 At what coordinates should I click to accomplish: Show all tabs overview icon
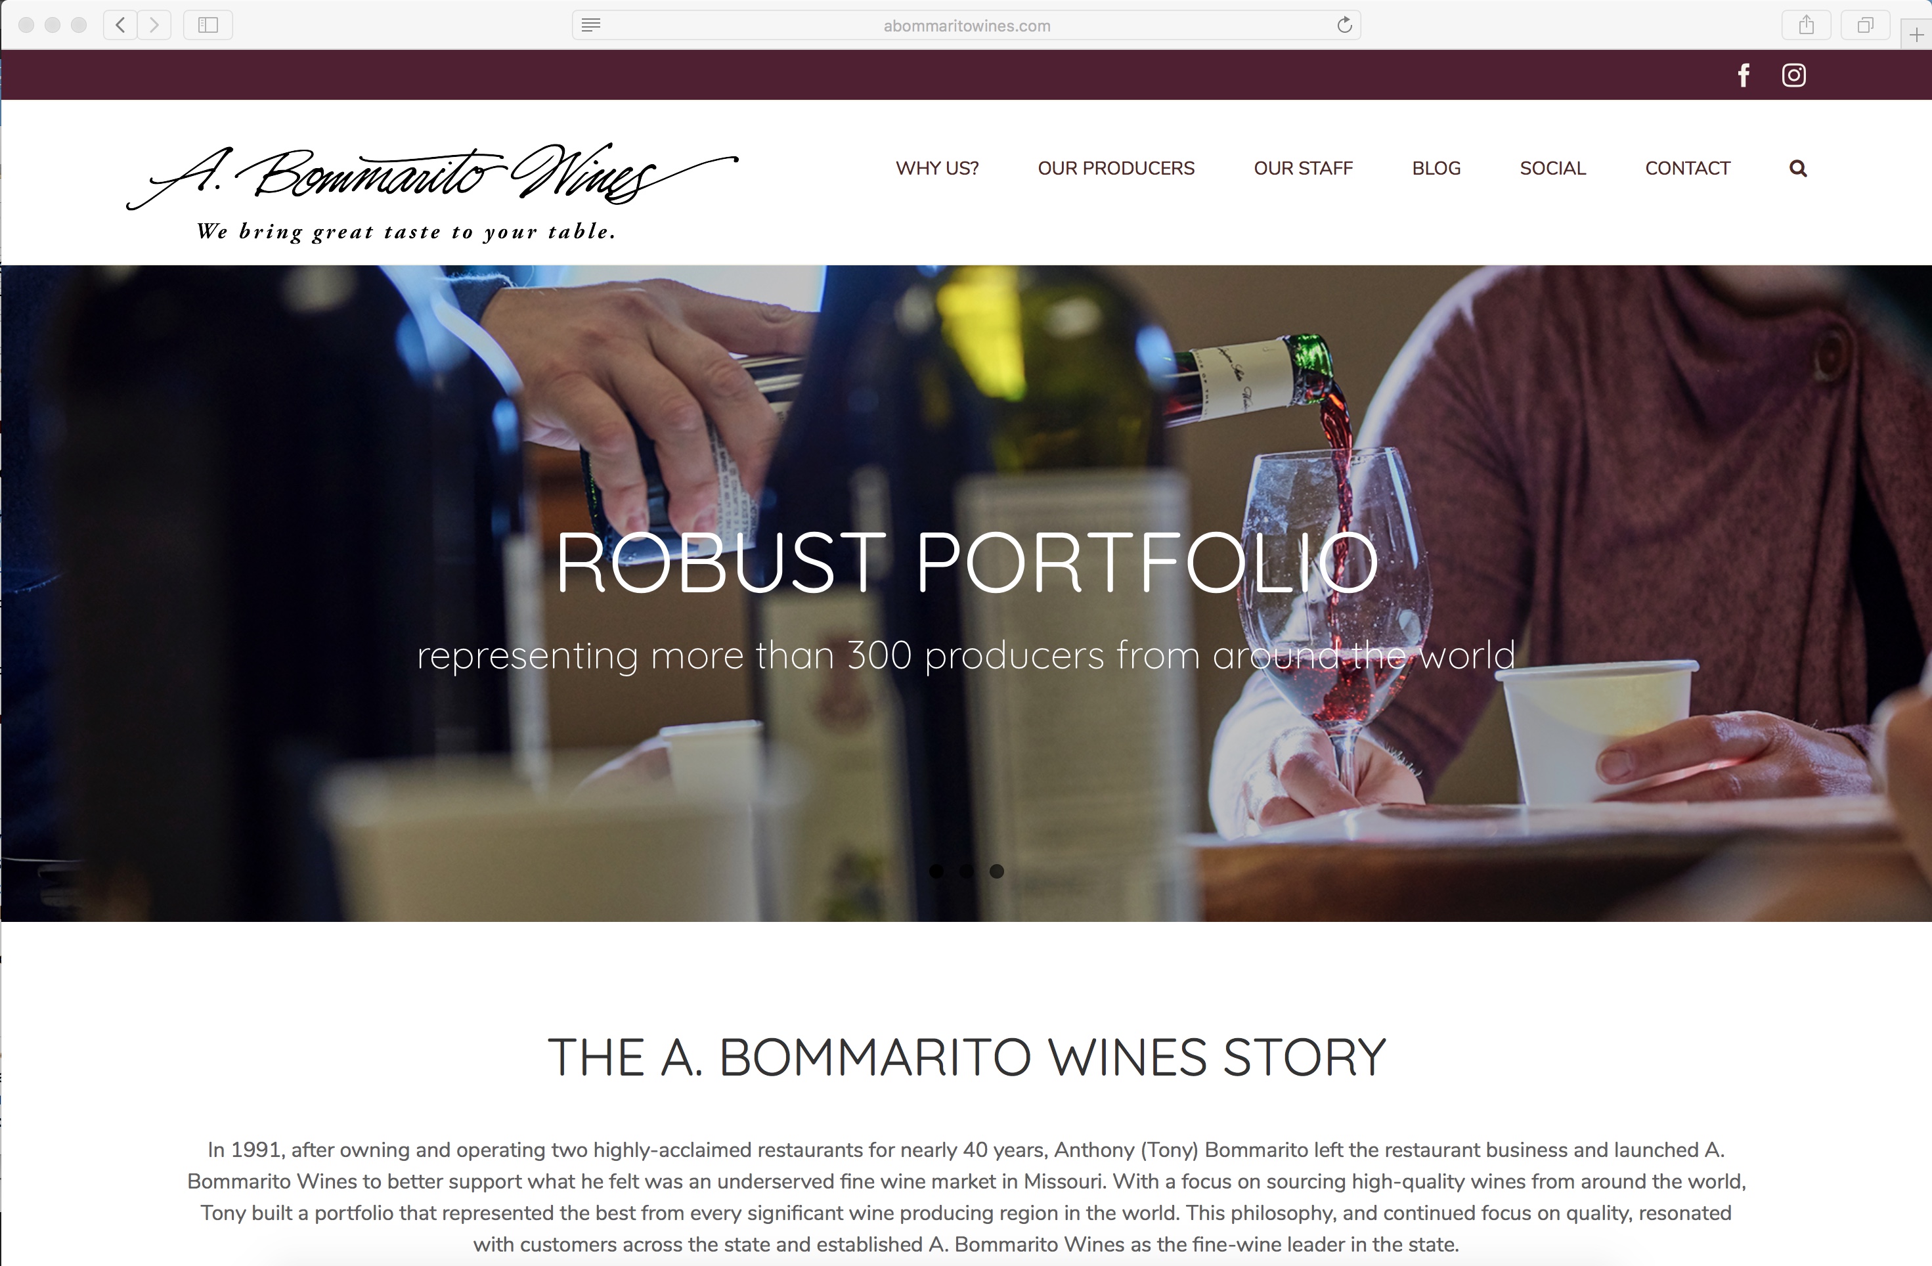(x=1866, y=25)
